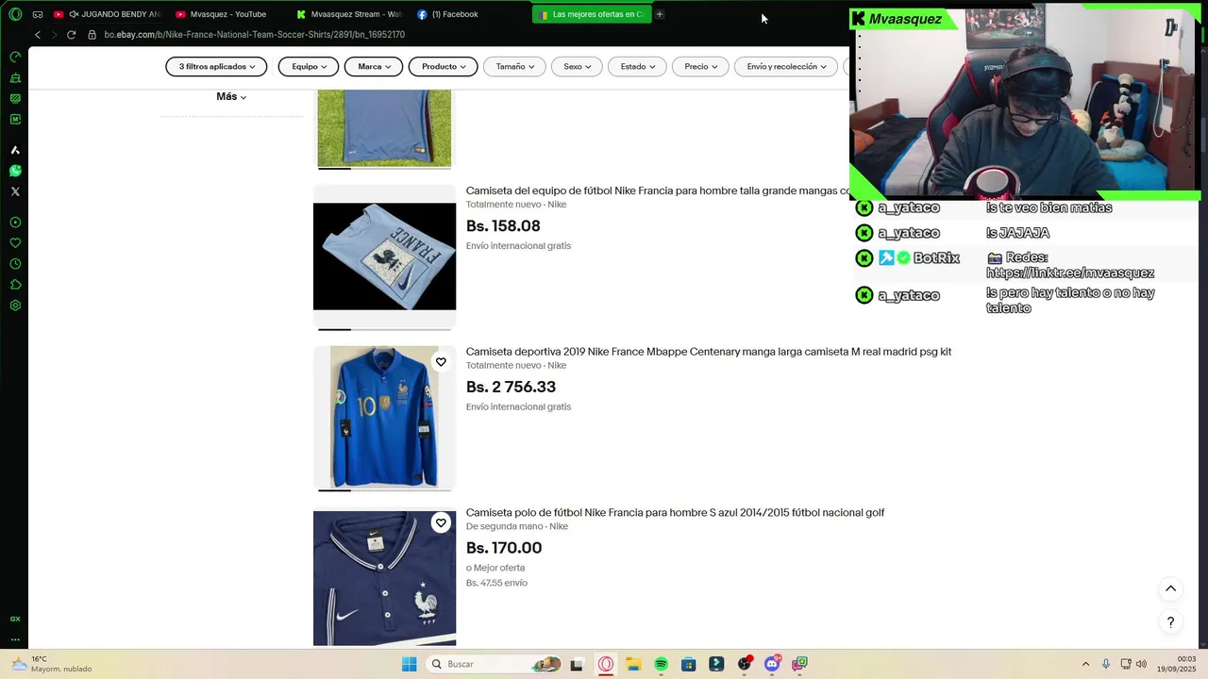Open Microsoft Store from the taskbar
This screenshot has width=1208, height=679.
coord(689,664)
